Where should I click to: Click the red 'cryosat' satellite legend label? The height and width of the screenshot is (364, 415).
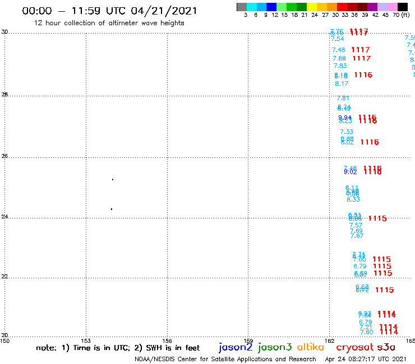click(x=355, y=348)
